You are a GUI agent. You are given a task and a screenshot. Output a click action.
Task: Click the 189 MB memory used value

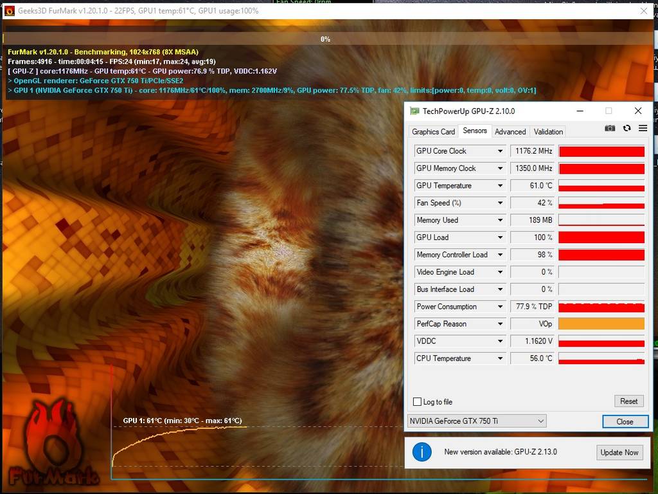(532, 220)
